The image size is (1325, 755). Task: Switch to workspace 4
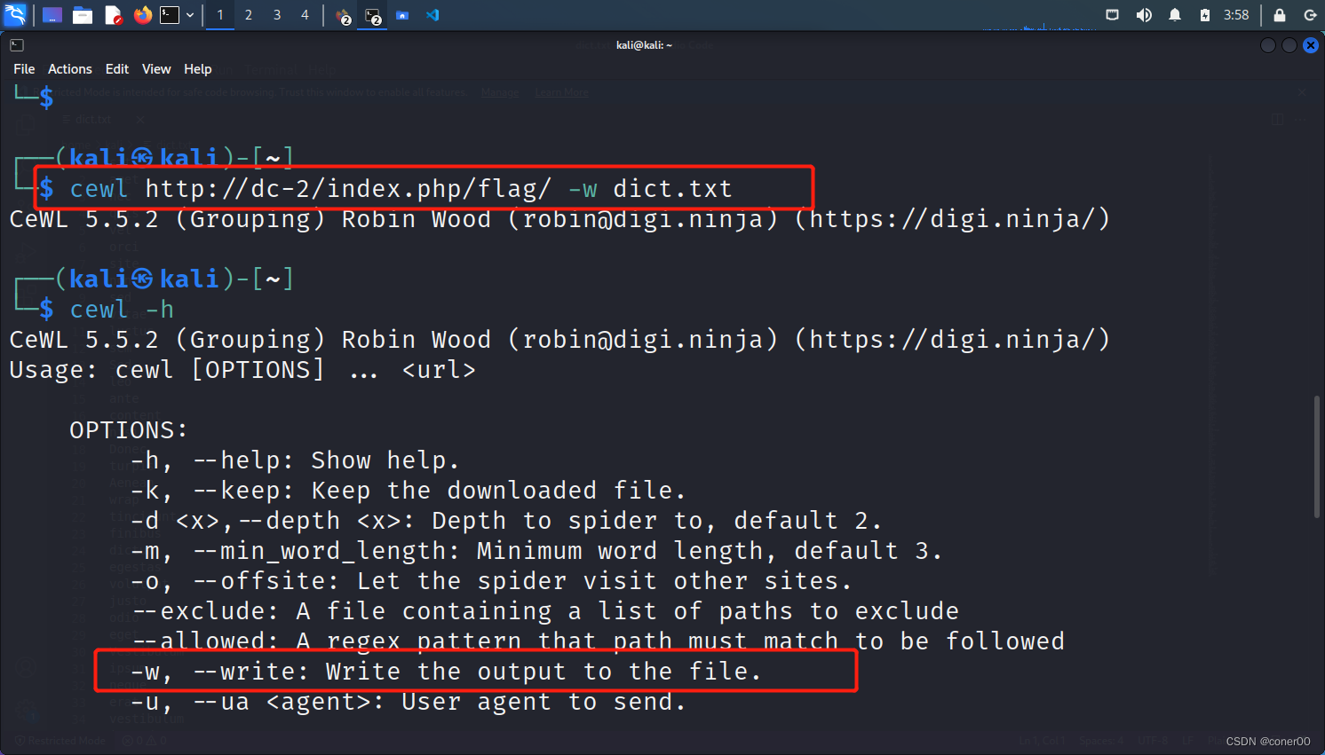coord(305,15)
